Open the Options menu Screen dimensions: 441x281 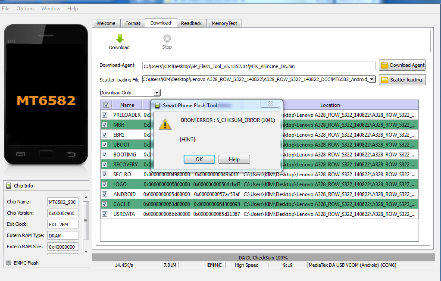pyautogui.click(x=25, y=9)
